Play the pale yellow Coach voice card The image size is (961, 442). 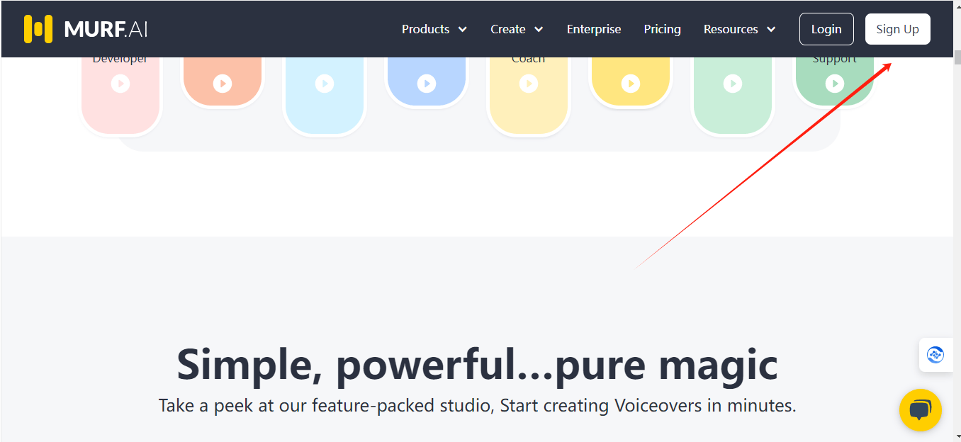(x=529, y=84)
